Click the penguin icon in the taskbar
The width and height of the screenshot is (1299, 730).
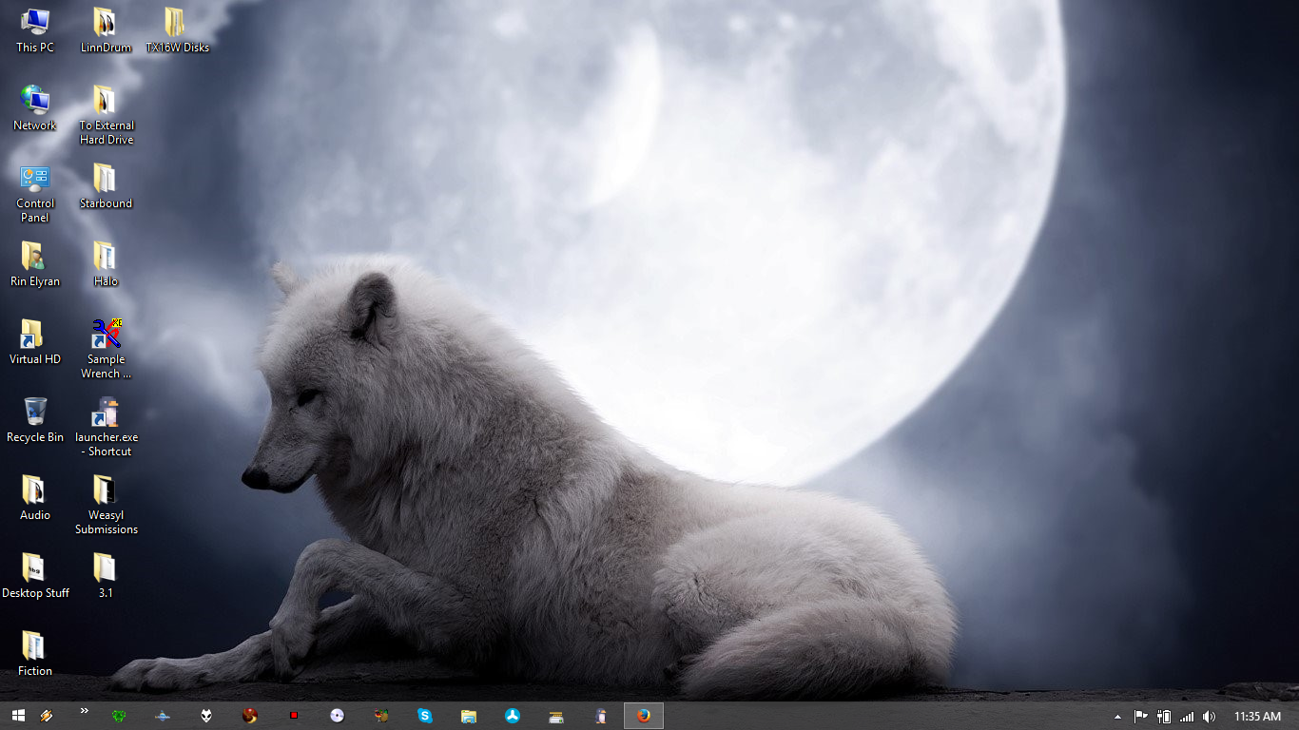point(600,716)
